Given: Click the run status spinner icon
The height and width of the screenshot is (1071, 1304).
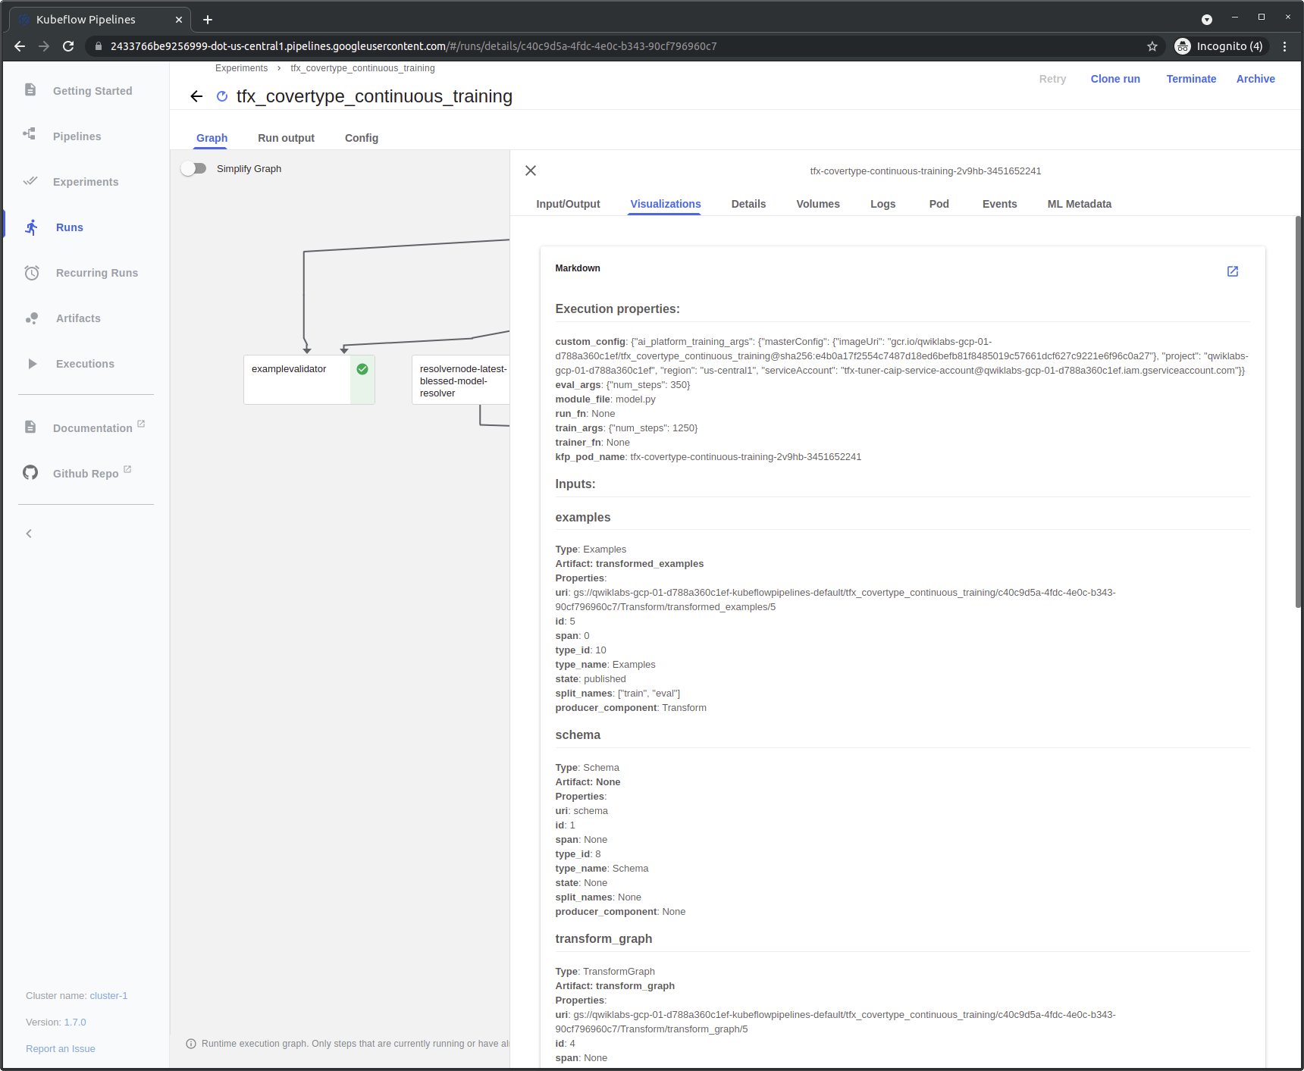Looking at the screenshot, I should (222, 96).
